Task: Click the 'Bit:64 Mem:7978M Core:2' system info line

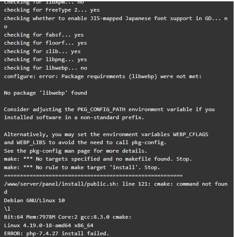Action: click(x=67, y=217)
